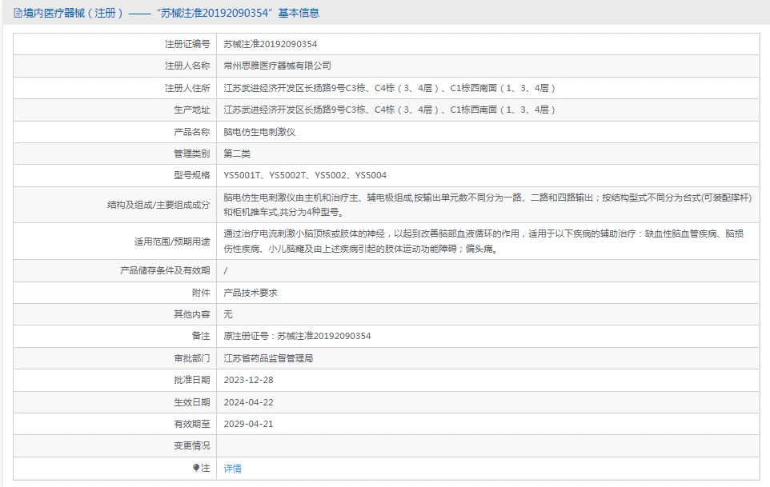770x487 pixels.
Task: Click the 注册人住所 label
Action: click(x=187, y=88)
